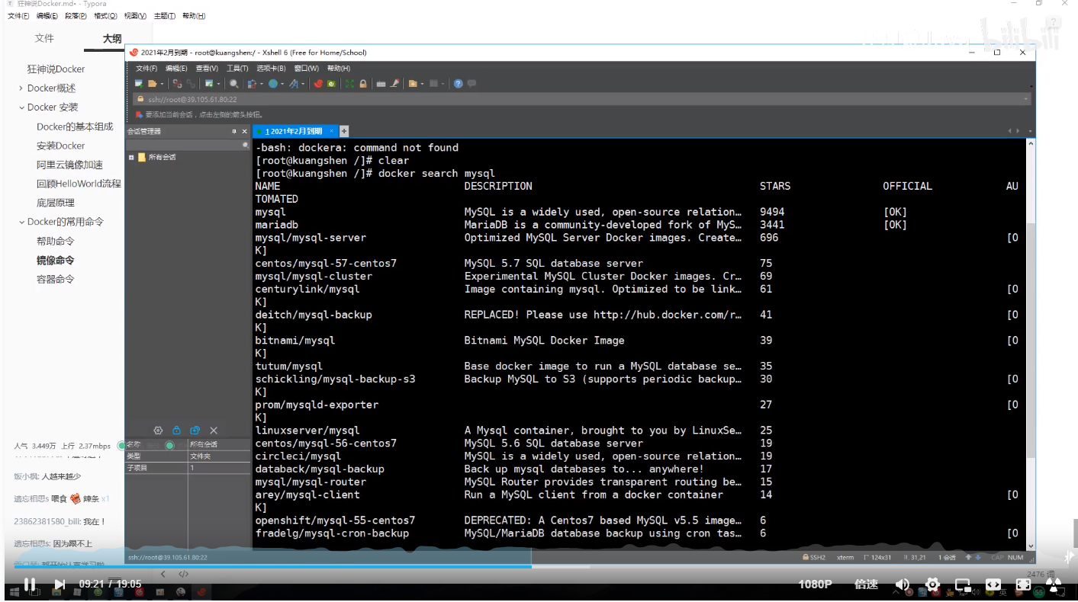Click the window copy icon on floating overlay bar
The width and height of the screenshot is (1078, 602).
pyautogui.click(x=195, y=431)
